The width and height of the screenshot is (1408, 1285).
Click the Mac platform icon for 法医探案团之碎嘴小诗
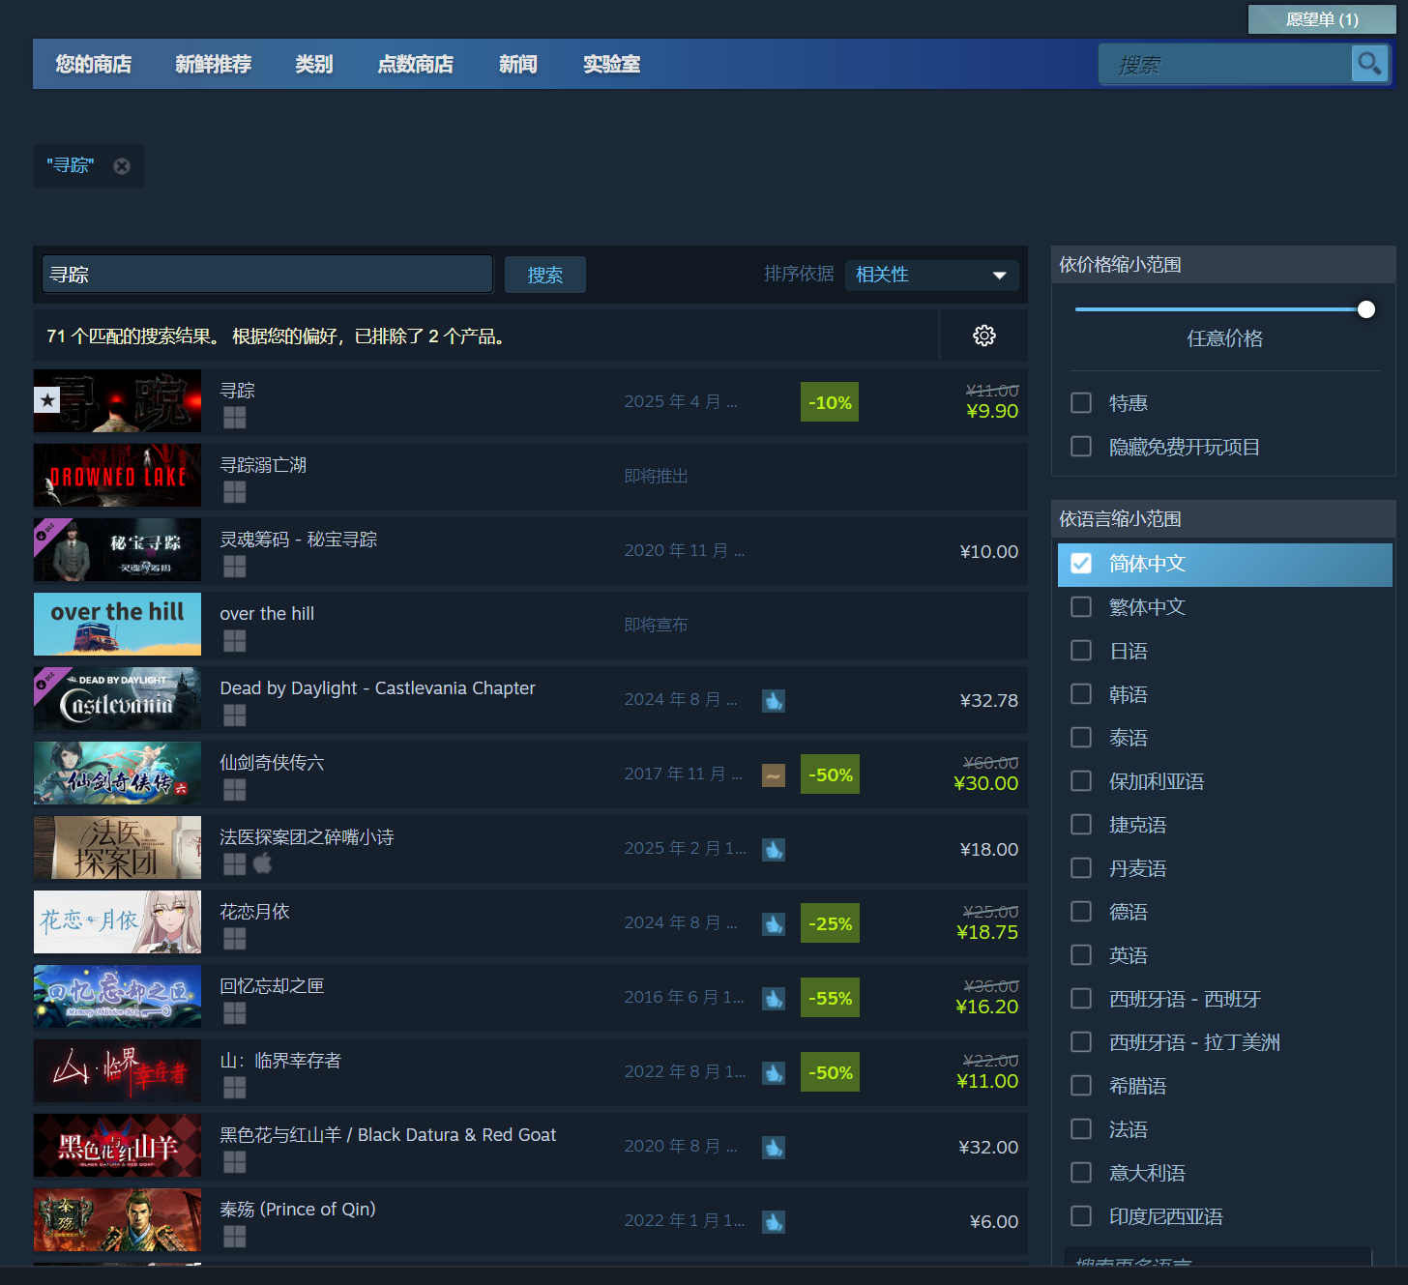pos(263,863)
